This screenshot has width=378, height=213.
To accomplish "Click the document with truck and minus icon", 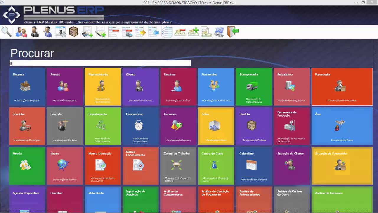I will coord(127,32).
